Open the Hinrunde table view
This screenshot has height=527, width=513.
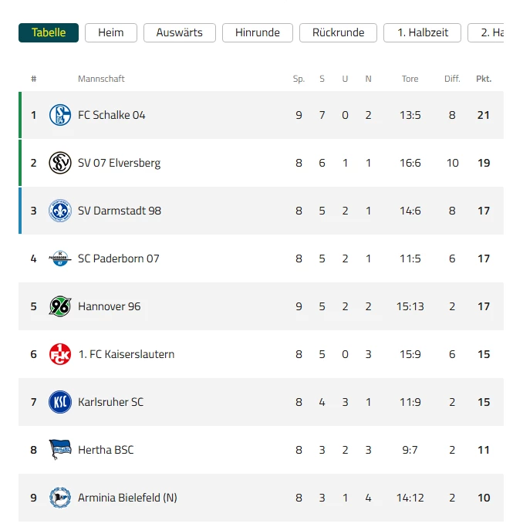point(258,32)
